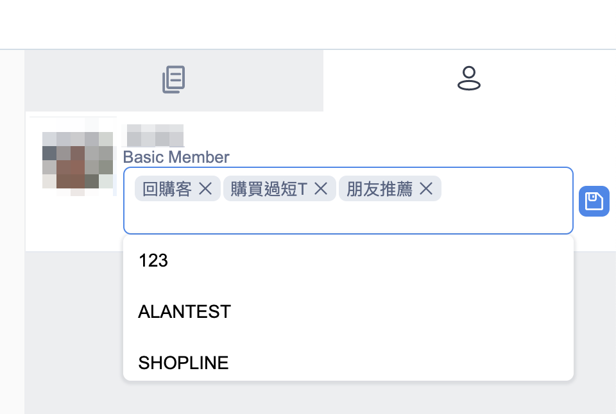Screen dimensions: 616x414
Task: Focus the empty space inside the tag input box
Action: pos(348,218)
